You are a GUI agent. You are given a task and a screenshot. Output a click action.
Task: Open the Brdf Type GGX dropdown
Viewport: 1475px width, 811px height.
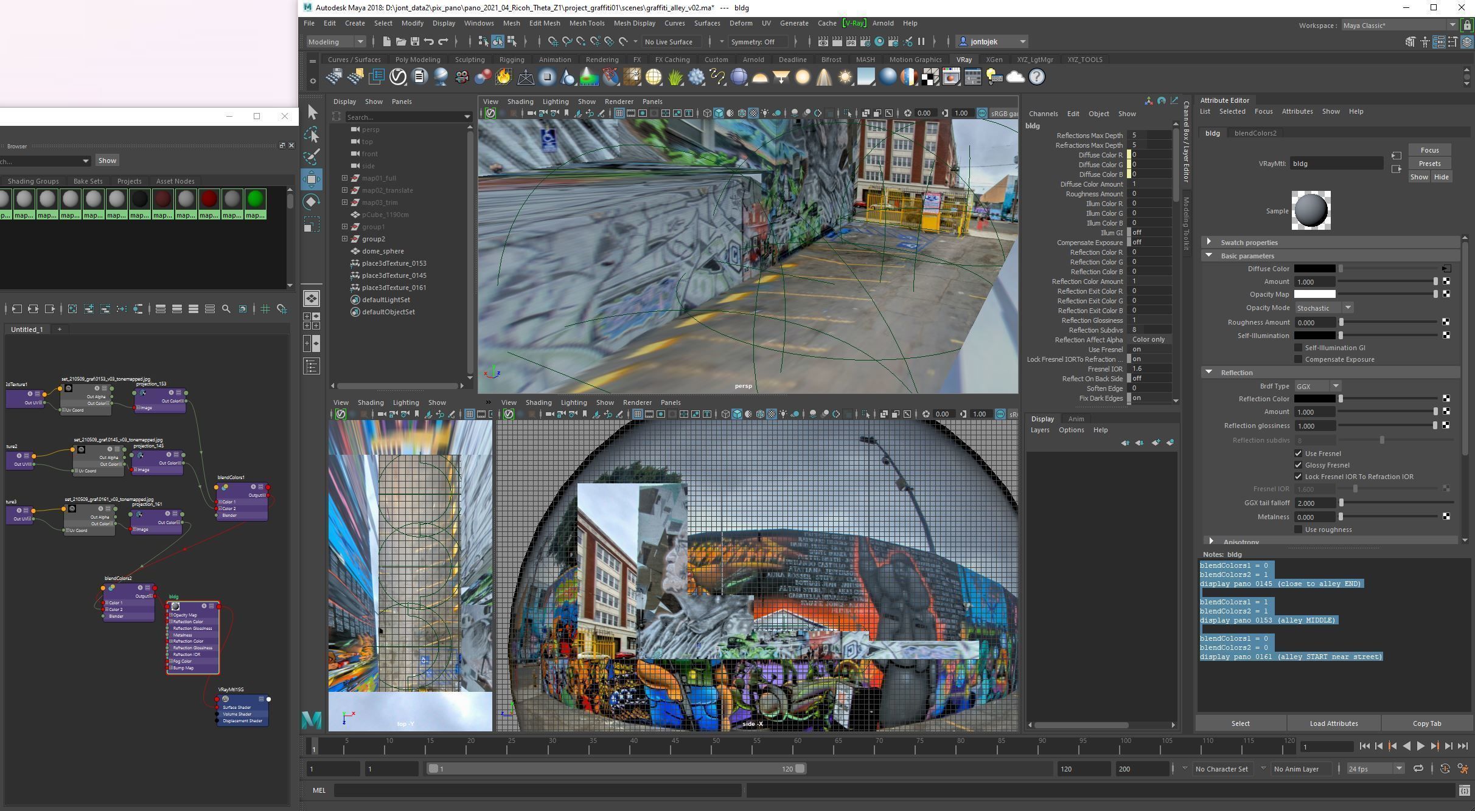1317,386
